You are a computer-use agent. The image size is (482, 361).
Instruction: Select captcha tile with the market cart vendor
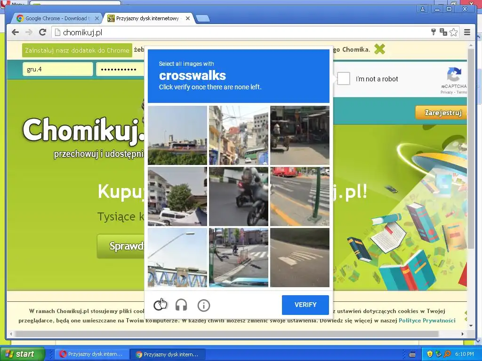tap(300, 135)
